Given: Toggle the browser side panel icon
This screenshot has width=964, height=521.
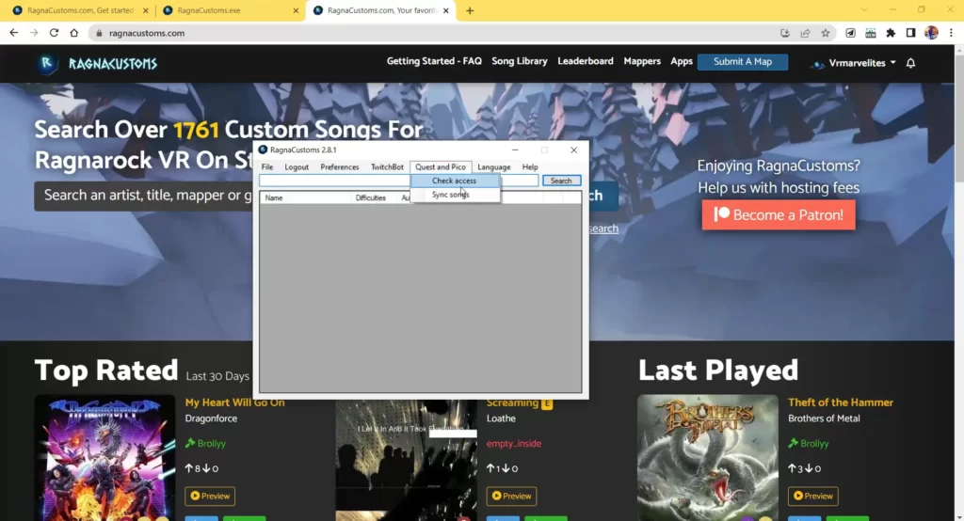Looking at the screenshot, I should 911,33.
